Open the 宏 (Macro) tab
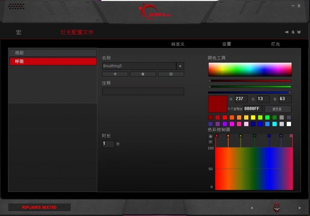 coord(19,32)
